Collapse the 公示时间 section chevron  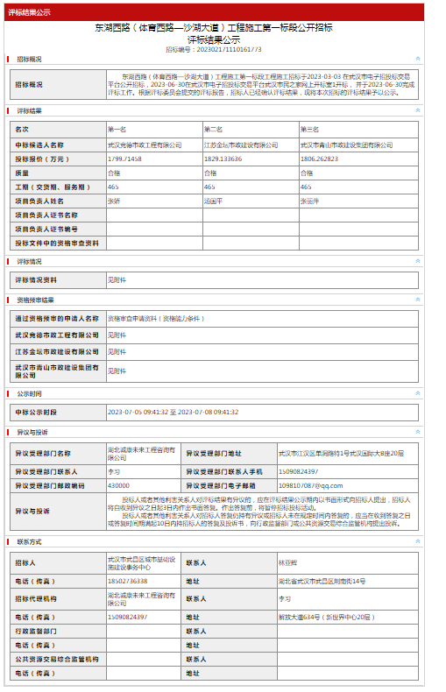pos(417,393)
